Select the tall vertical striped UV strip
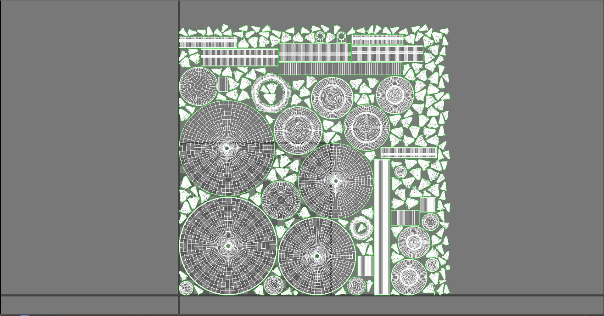 pyautogui.click(x=382, y=227)
